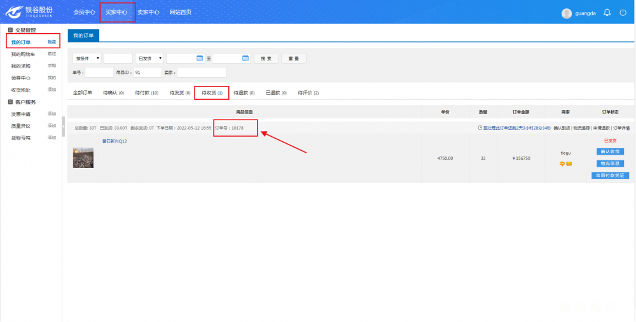Click the guangda user avatar
636x322 pixels.
(x=567, y=13)
